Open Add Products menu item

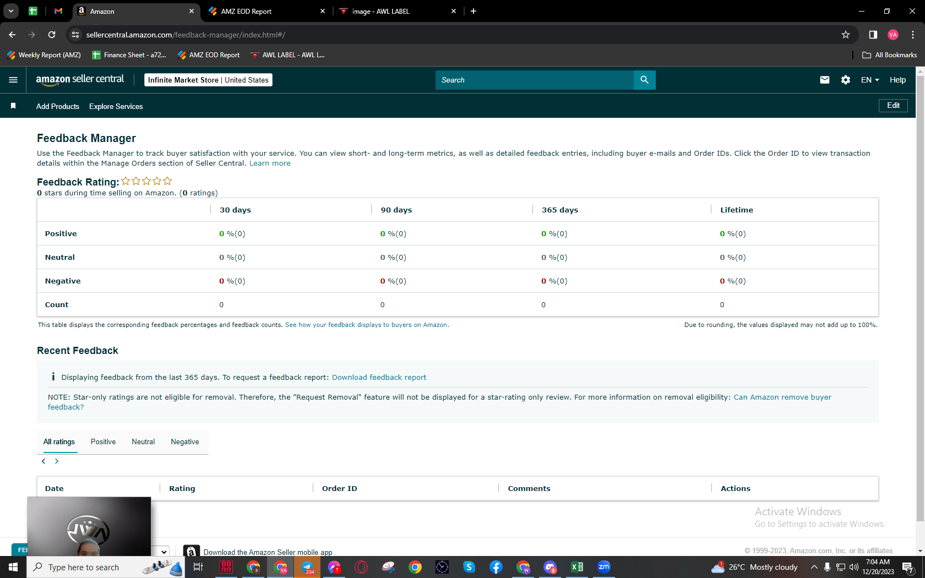pyautogui.click(x=58, y=106)
